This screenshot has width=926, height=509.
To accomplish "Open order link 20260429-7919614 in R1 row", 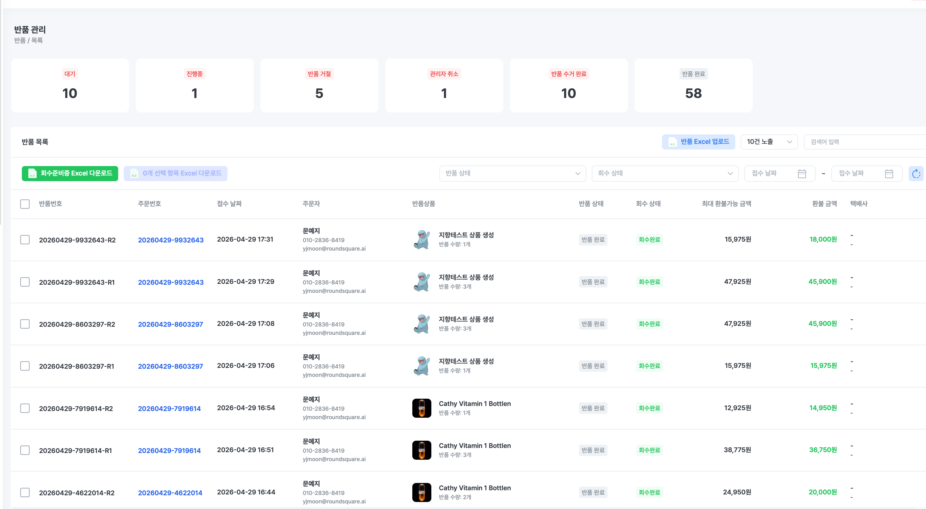I will pos(169,451).
